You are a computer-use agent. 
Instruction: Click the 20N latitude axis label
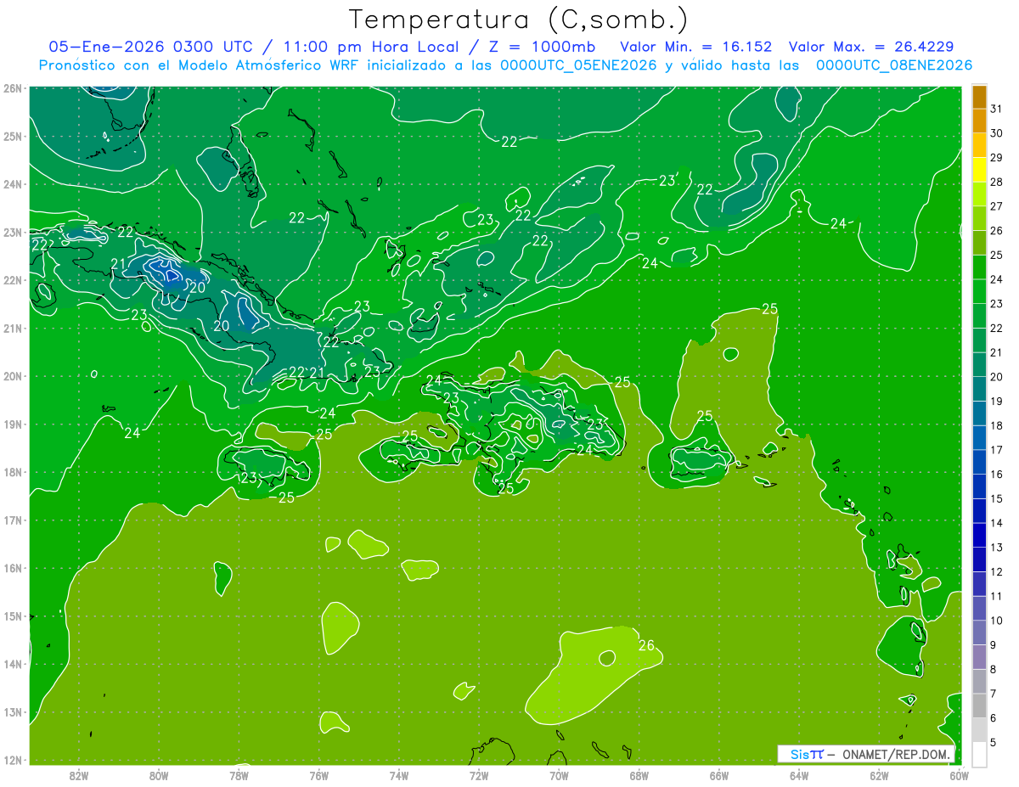click(12, 376)
